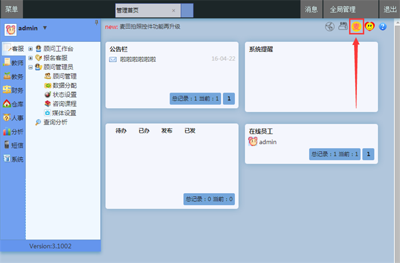400x263 pixels.
Task: Open 消息 in the top bar
Action: (x=311, y=10)
